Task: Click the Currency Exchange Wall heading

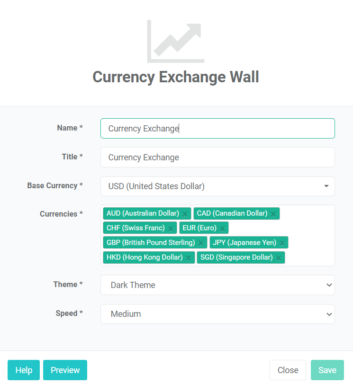Action: click(176, 77)
